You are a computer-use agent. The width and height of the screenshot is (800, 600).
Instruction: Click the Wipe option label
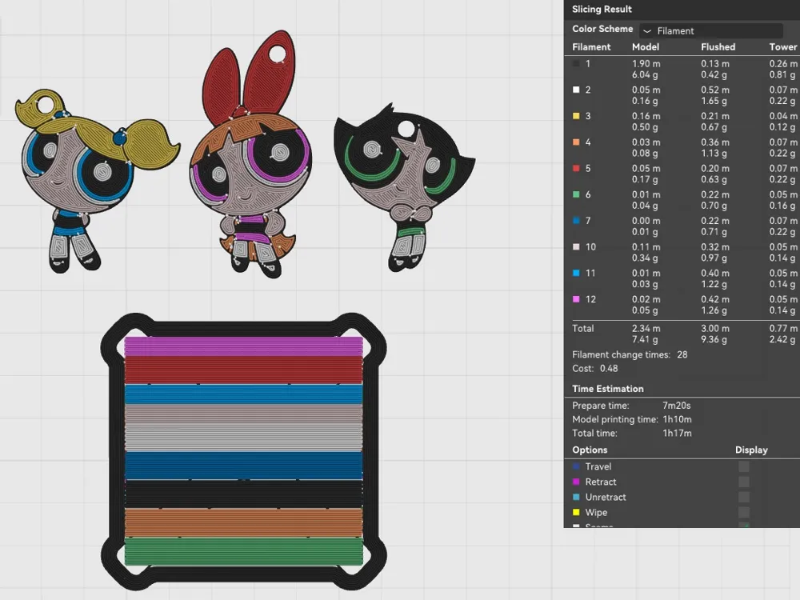[596, 512]
